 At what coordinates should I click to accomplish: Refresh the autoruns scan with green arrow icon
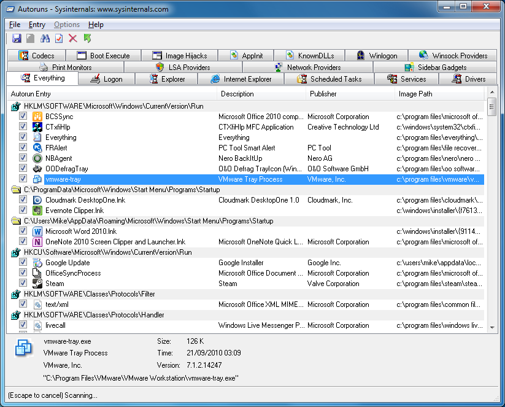87,38
